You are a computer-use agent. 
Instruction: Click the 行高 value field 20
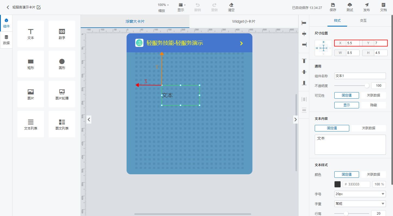click(379, 214)
